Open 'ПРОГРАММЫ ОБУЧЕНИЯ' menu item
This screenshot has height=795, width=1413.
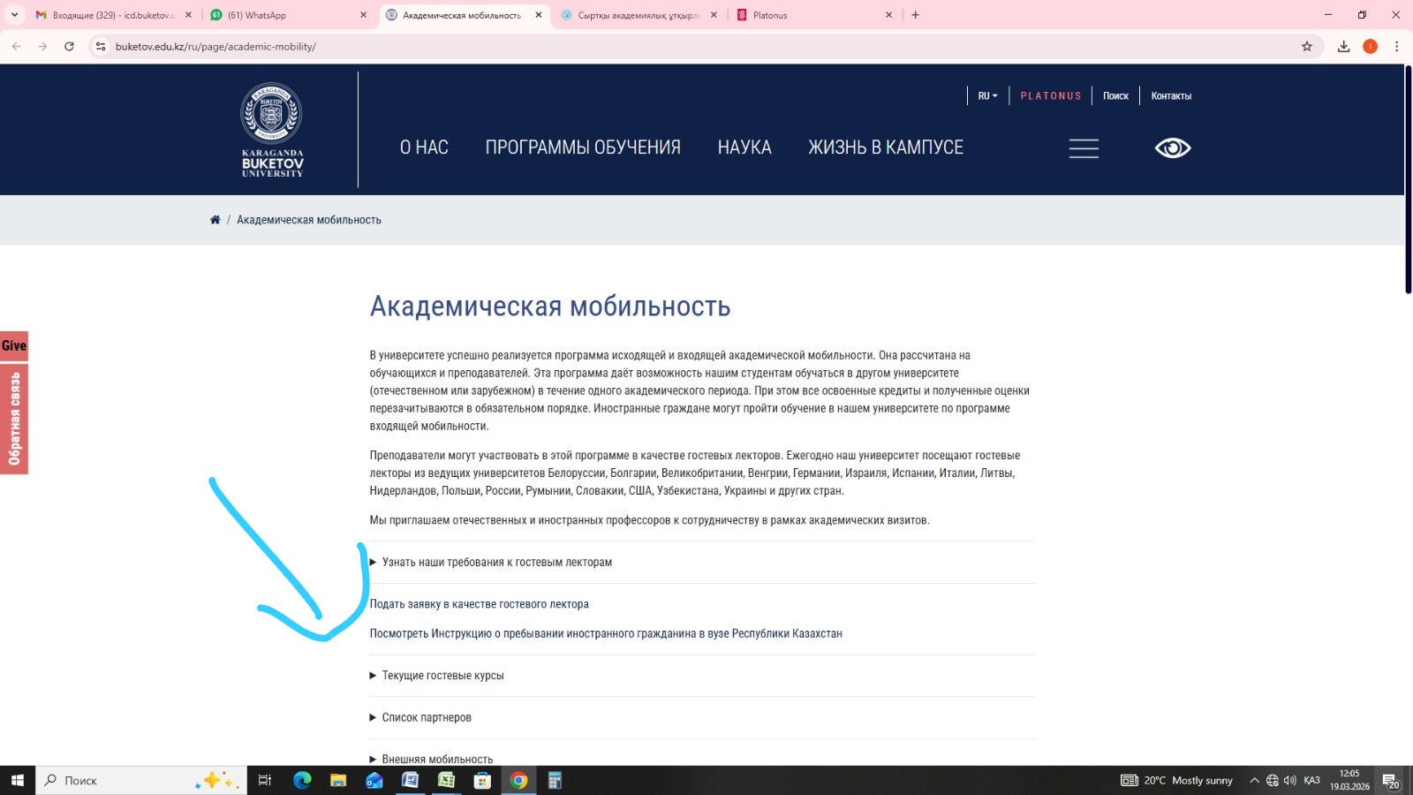(x=583, y=148)
